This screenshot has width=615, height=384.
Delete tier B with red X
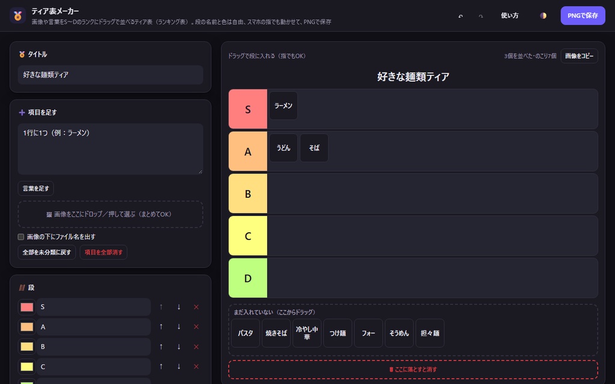196,347
